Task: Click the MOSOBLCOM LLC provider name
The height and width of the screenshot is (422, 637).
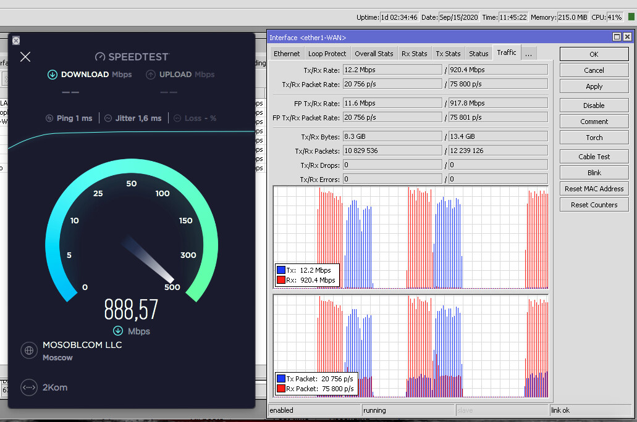Action: 82,345
